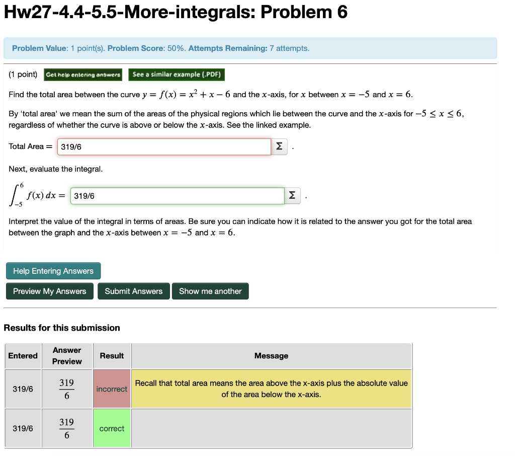The image size is (515, 456).
Task: Click the Message column header
Action: point(271,355)
